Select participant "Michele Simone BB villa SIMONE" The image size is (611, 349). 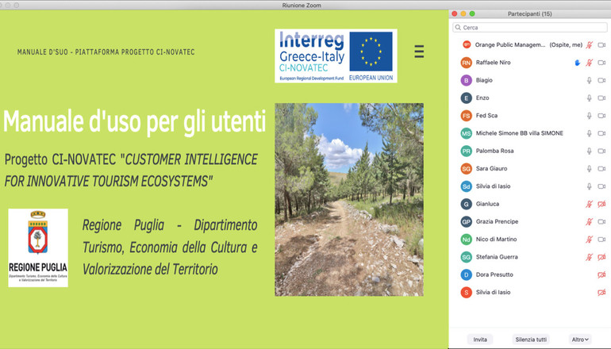[x=520, y=133]
